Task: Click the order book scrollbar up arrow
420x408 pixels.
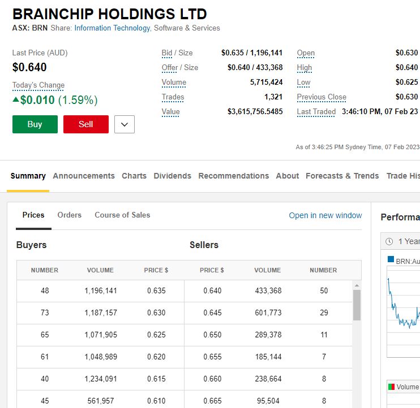Action: point(357,285)
